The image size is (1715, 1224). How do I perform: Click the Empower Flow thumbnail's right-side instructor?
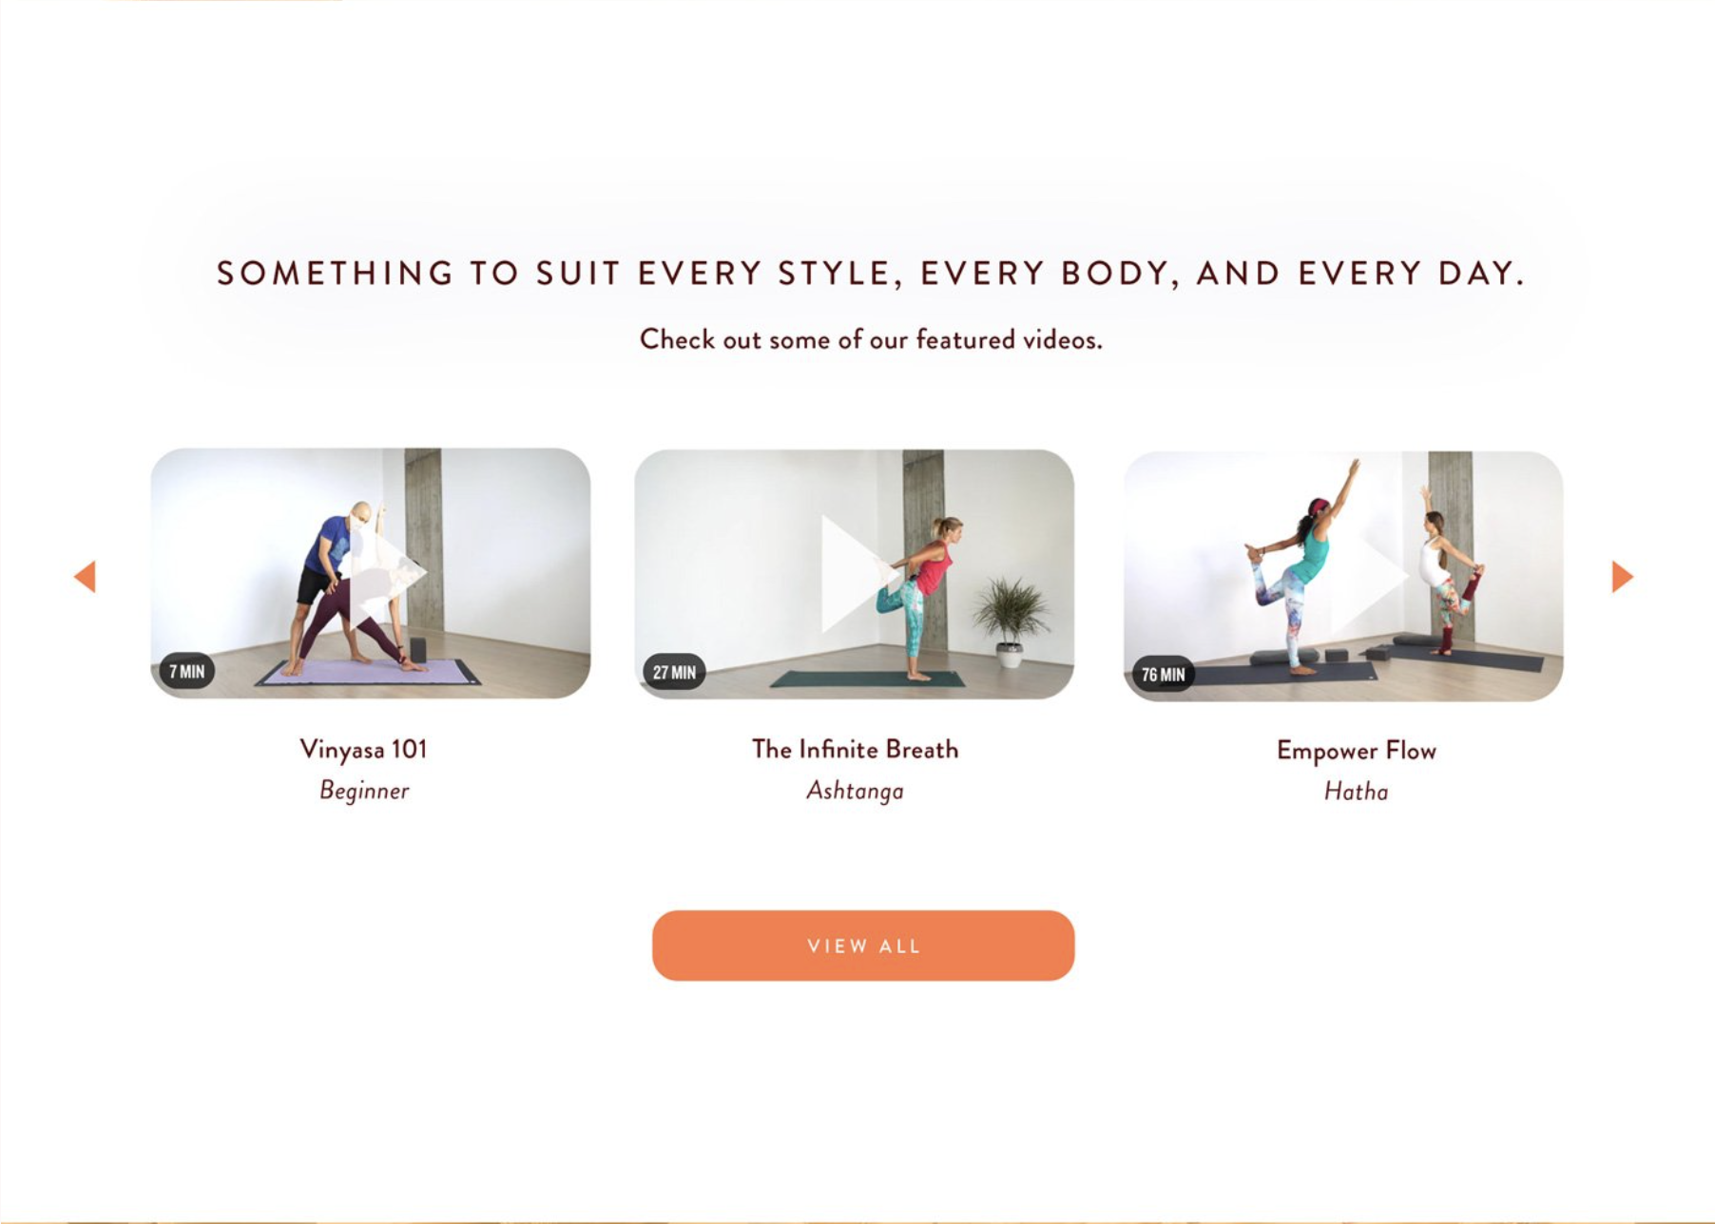coord(1447,570)
